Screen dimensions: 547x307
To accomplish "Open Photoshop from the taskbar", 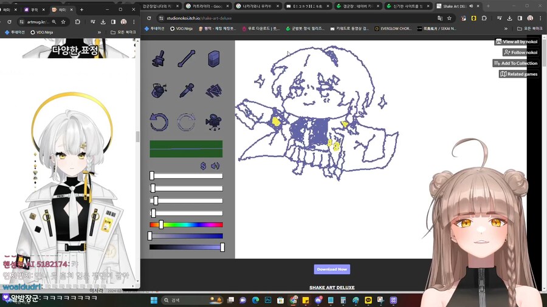I will click(x=267, y=300).
